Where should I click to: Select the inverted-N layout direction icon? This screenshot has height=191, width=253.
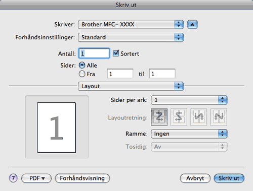199,117
